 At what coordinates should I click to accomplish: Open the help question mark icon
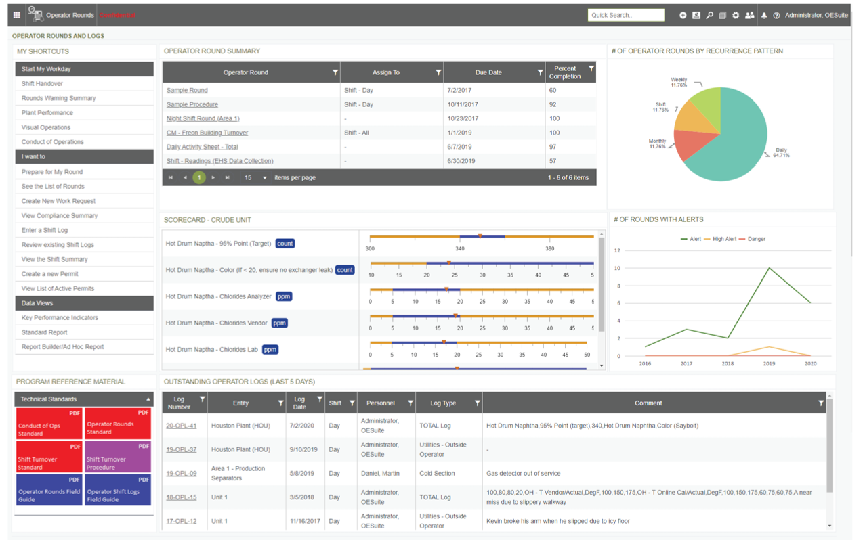click(x=777, y=15)
